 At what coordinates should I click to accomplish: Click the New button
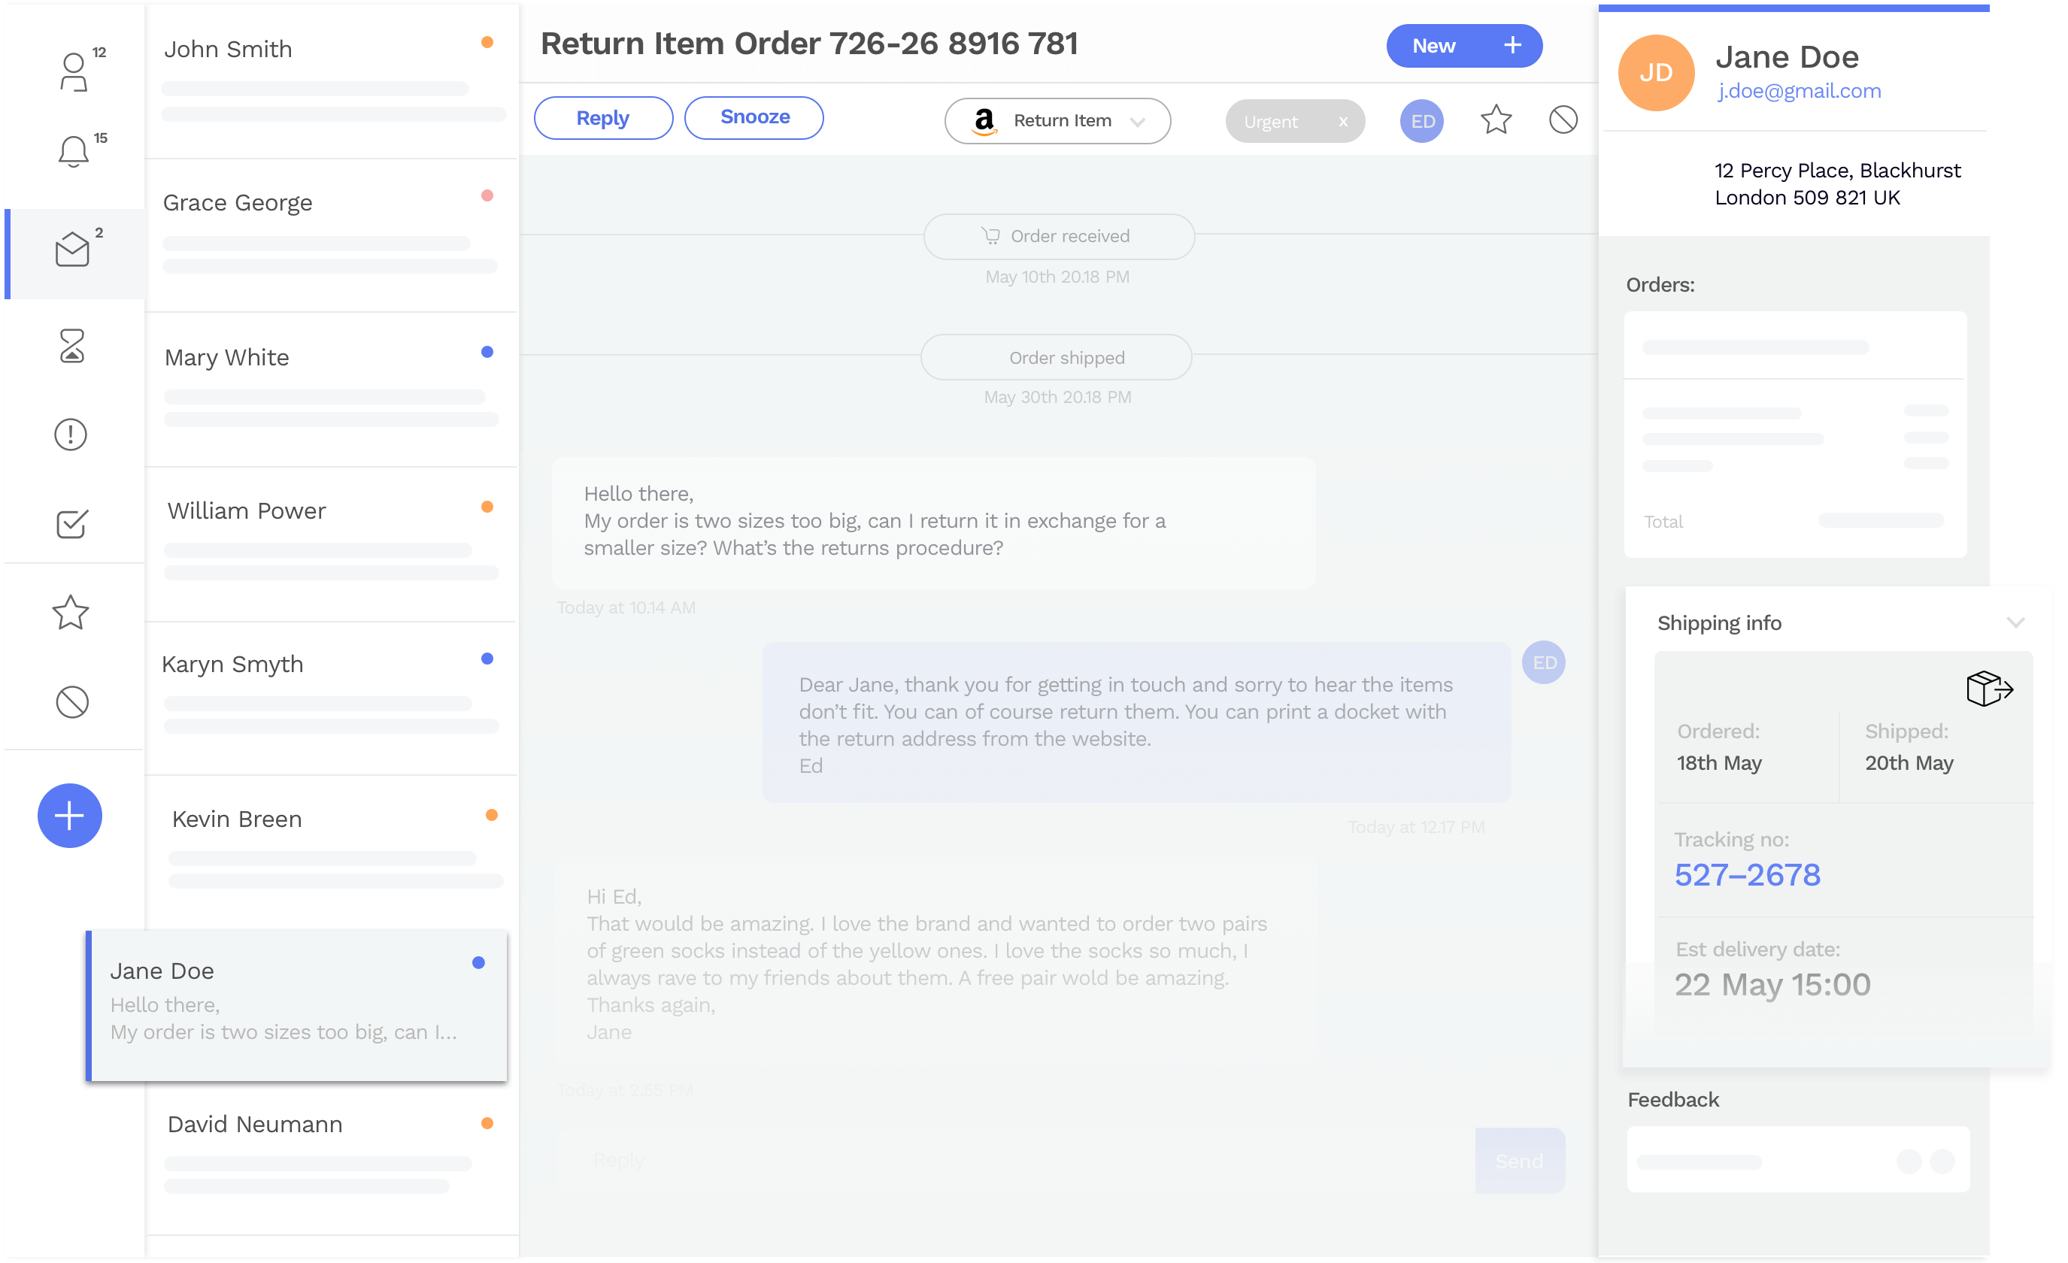pos(1466,46)
